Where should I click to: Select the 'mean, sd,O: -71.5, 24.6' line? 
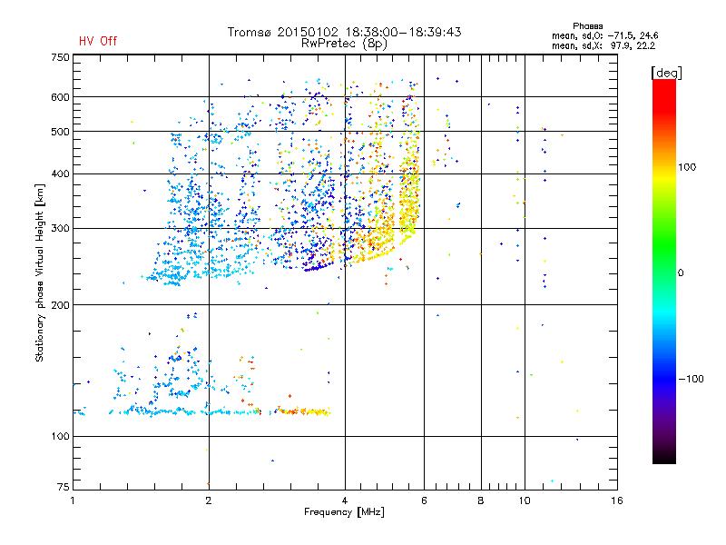(604, 35)
